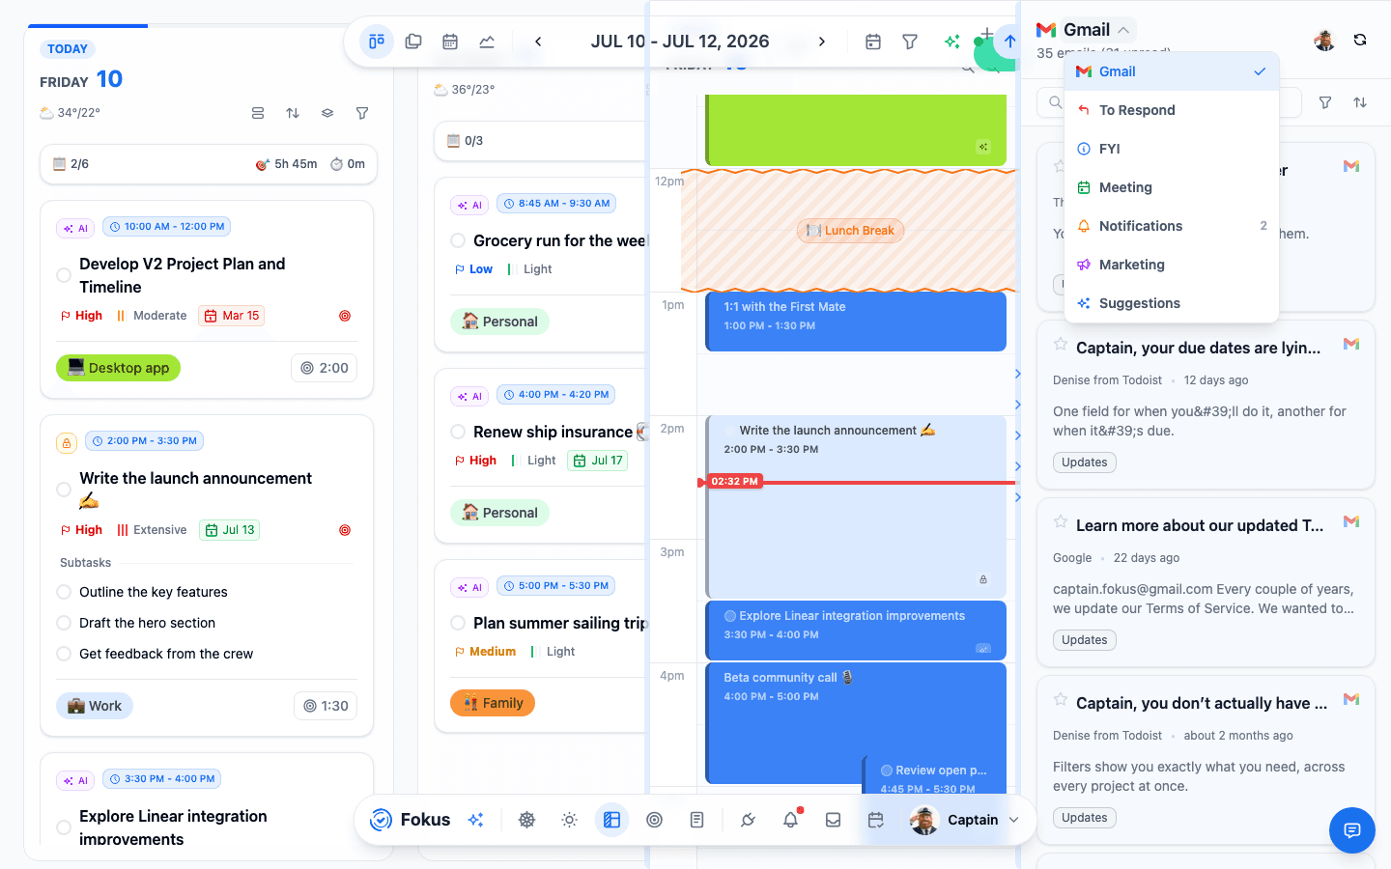Open notifications bell in dock

click(790, 820)
